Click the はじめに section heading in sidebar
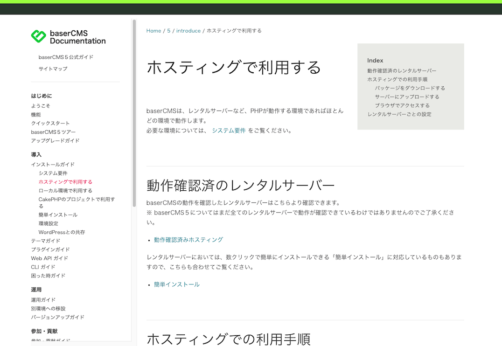This screenshot has height=346, width=502. coord(42,96)
